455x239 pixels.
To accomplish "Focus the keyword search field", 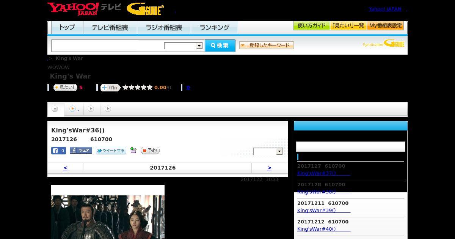I will pyautogui.click(x=108, y=46).
